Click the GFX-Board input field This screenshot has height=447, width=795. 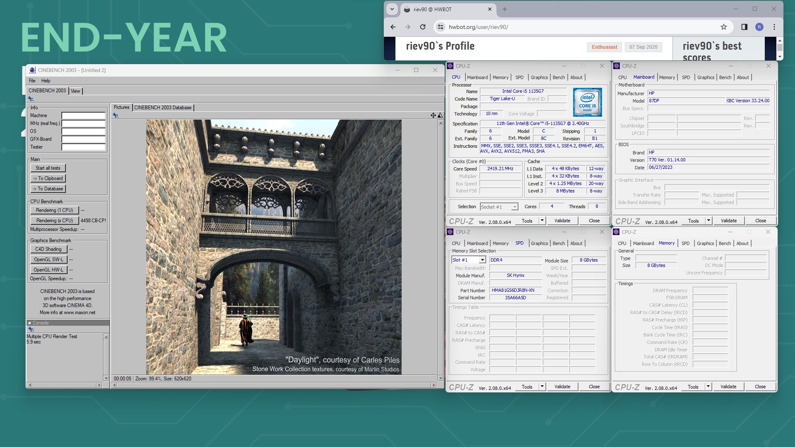pos(83,139)
